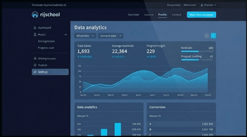Open the first filter dropdown under Data analytics
The width and height of the screenshot is (247, 137).
click(x=85, y=36)
